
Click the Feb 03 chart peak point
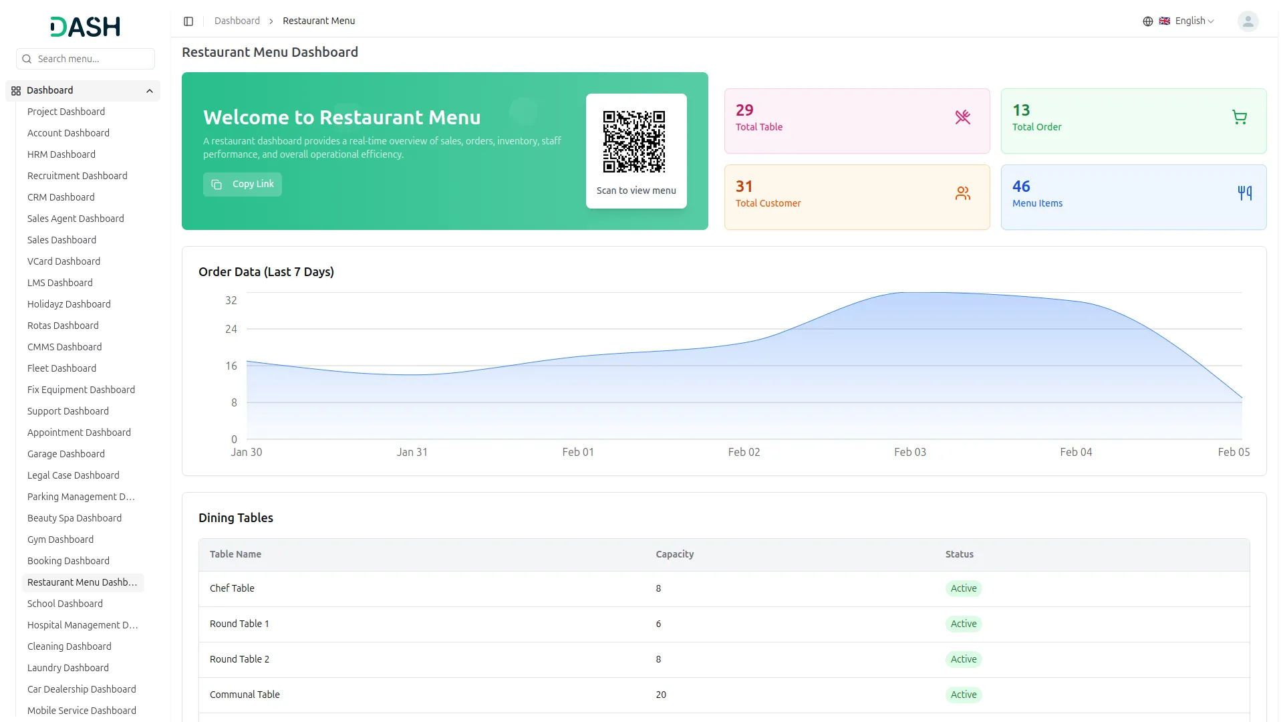point(909,293)
